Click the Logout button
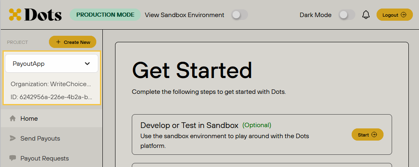Screen dimensions: 419x167 pos(395,15)
